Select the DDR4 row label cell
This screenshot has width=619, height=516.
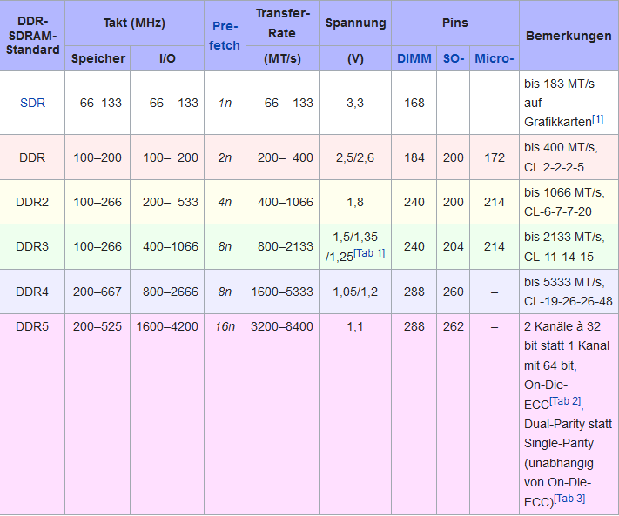tap(32, 292)
